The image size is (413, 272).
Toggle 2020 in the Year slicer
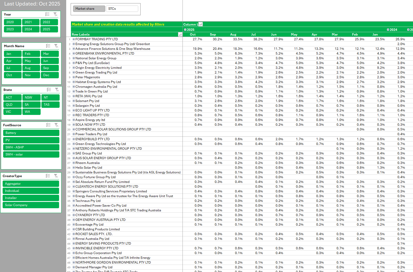(13, 22)
